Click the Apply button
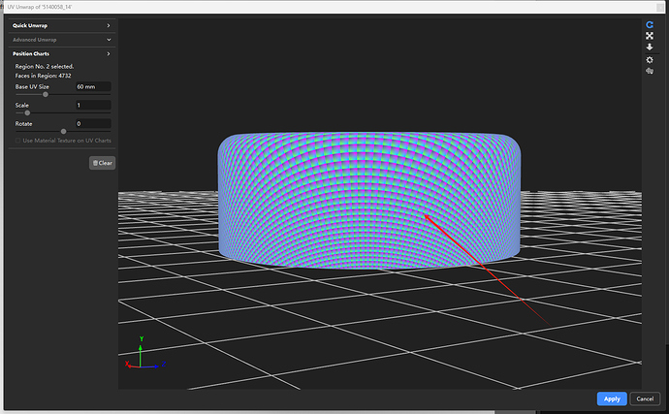The height and width of the screenshot is (414, 669). (612, 398)
